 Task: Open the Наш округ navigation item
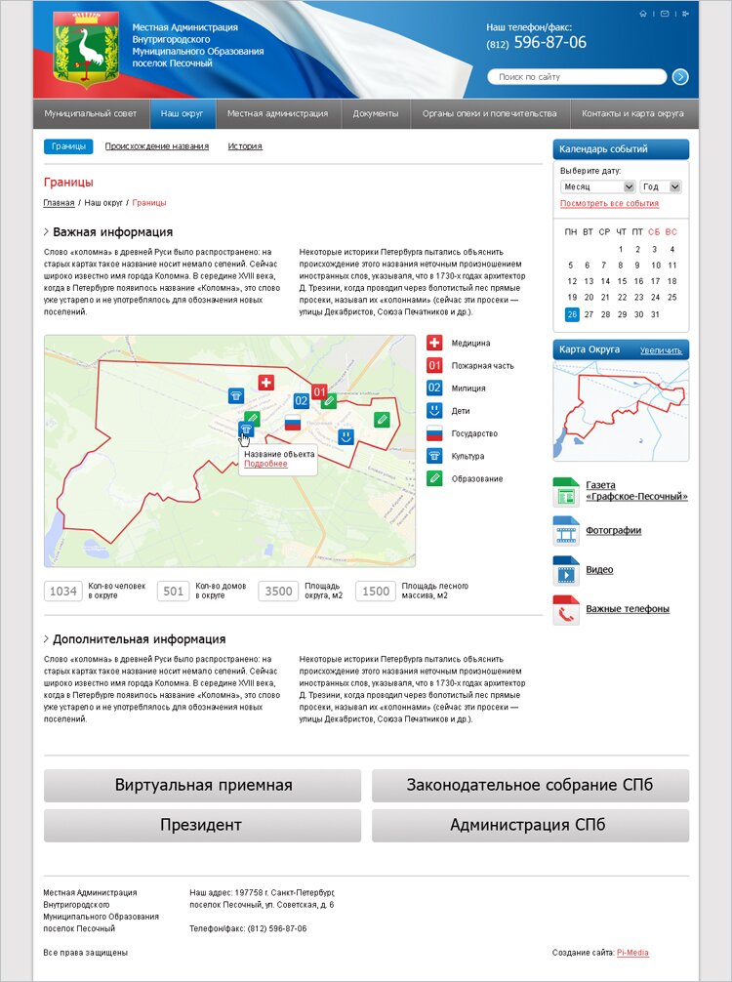(183, 113)
